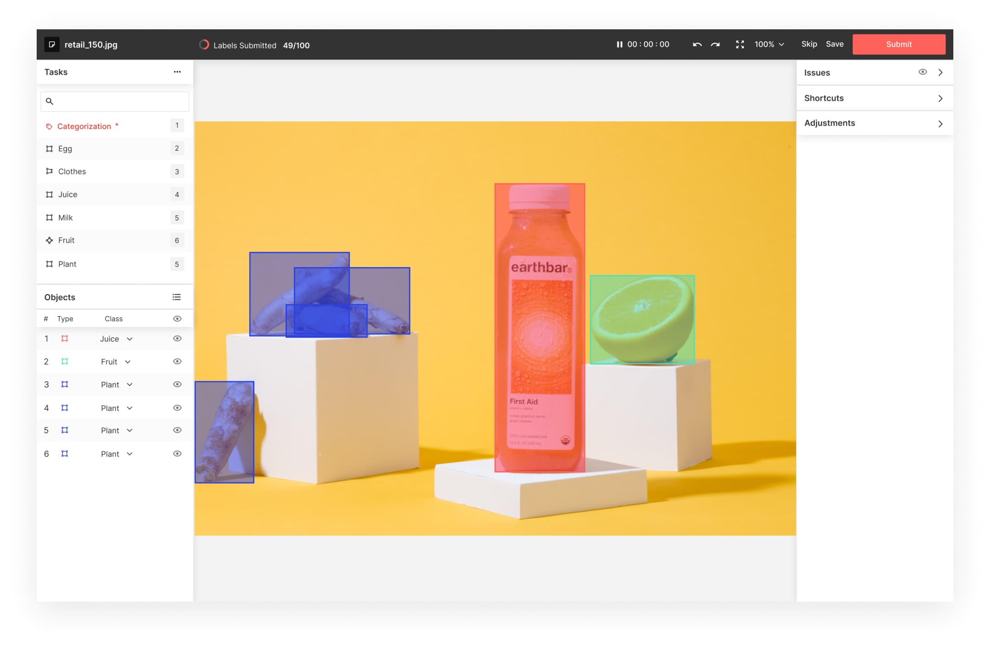Open Tasks panel three-dot menu
This screenshot has height=646, width=990.
177,72
